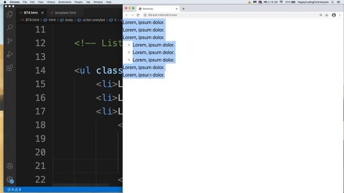Open the Tab menu
Screen dimensions: 344x193
[88, 2]
